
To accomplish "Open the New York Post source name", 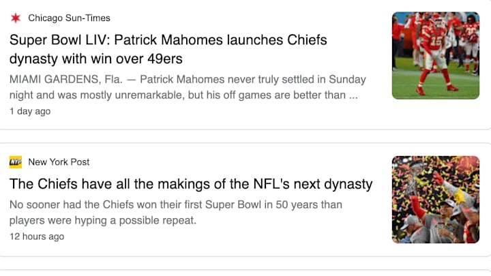I will click(x=59, y=162).
